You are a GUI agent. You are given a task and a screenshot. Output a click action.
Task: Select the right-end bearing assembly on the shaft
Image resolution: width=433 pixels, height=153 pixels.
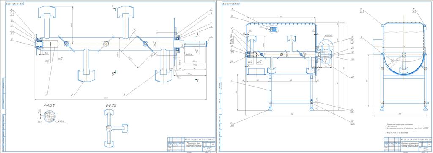coord(178,43)
